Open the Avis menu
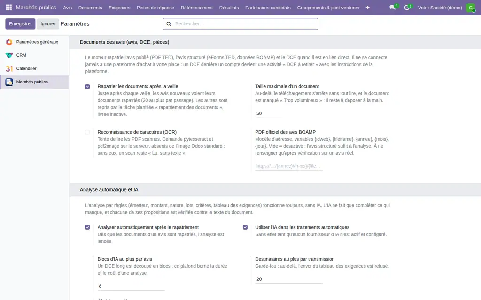Screen dimensions: 481x300 tap(68, 7)
